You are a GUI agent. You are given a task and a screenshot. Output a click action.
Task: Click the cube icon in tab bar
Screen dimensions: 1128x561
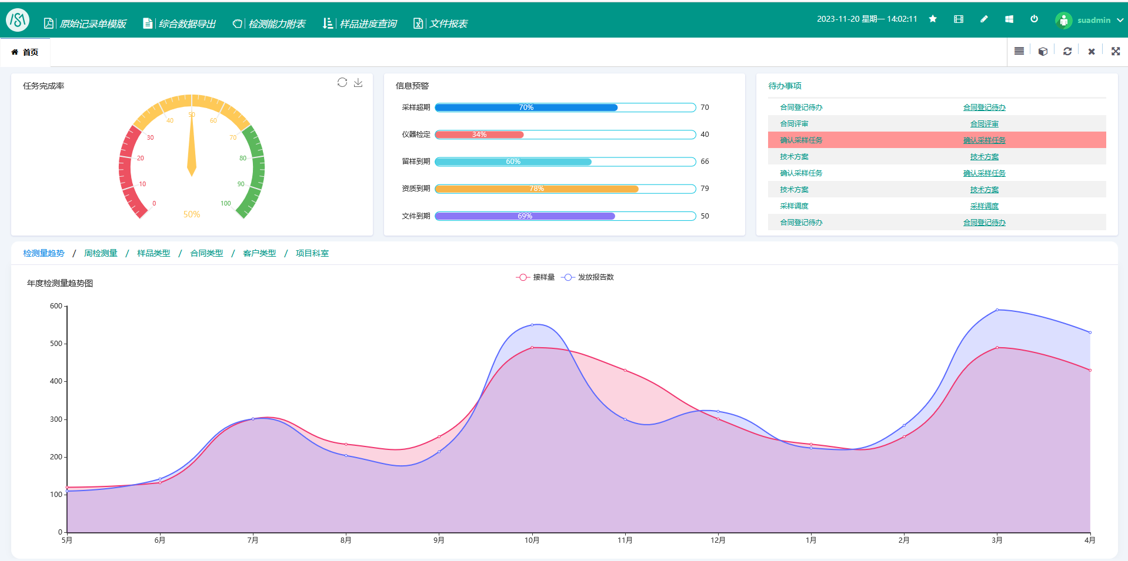click(1043, 51)
